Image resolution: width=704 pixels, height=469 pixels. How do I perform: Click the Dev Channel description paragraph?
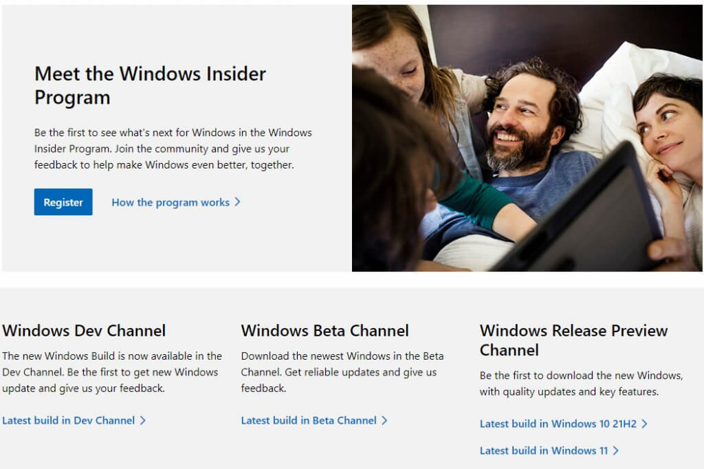[112, 372]
